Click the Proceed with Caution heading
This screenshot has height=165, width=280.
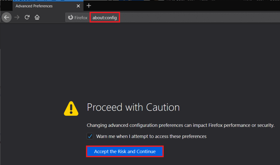point(133,107)
